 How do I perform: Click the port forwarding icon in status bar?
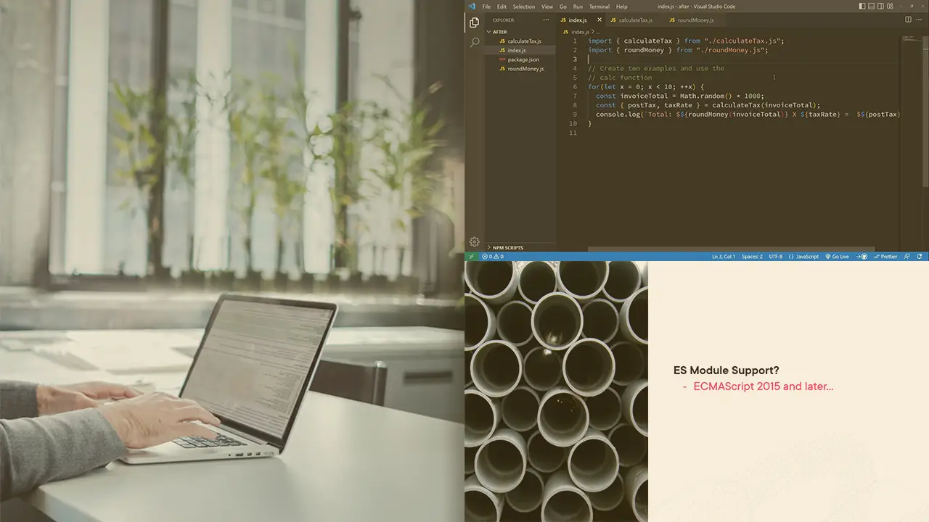[x=862, y=257]
